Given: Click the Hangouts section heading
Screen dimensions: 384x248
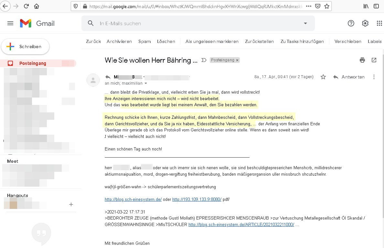Looking at the screenshot, I should 18,195.
